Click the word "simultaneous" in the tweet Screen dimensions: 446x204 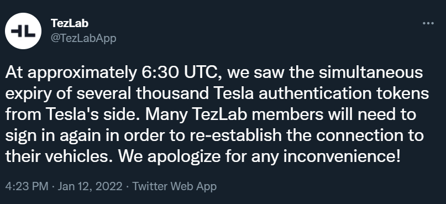pyautogui.click(x=370, y=72)
